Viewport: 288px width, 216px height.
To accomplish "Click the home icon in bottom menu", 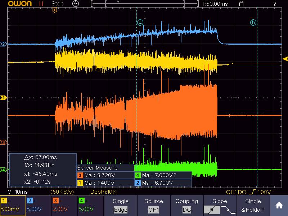I will [x=279, y=205].
